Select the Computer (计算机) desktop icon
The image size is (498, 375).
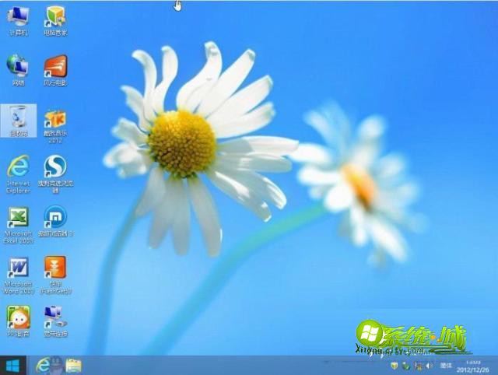click(18, 21)
